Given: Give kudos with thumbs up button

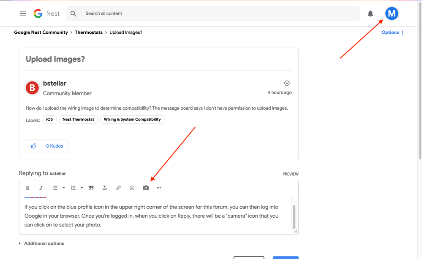Looking at the screenshot, I should 34,146.
